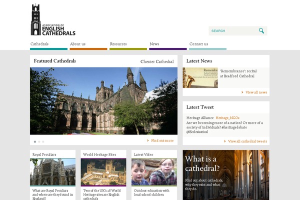Click the Chester Cathedral caption text
This screenshot has width=300, height=200.
point(157,61)
